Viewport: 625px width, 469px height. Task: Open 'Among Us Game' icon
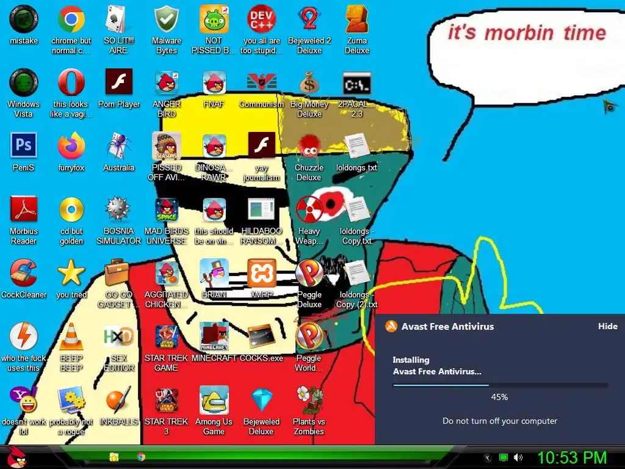point(214,399)
